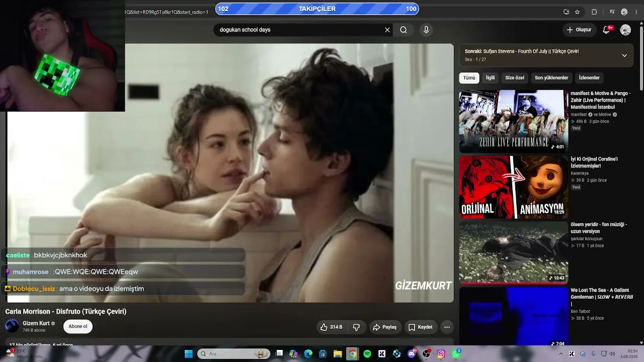Open the Chrome extensions puzzle icon
This screenshot has width=644, height=362.
pos(594,12)
